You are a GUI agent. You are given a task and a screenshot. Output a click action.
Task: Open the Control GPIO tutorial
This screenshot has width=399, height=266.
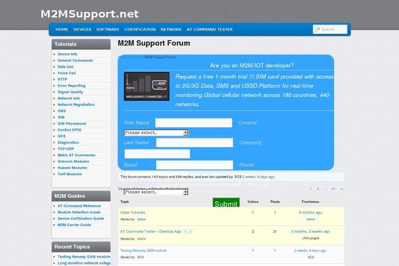69,130
